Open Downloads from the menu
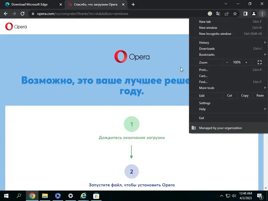 228,49
